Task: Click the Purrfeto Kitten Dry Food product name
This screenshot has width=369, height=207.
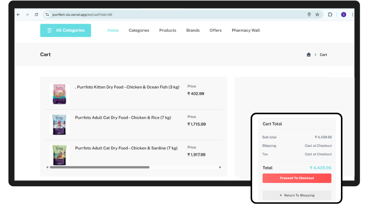Action: (x=127, y=87)
